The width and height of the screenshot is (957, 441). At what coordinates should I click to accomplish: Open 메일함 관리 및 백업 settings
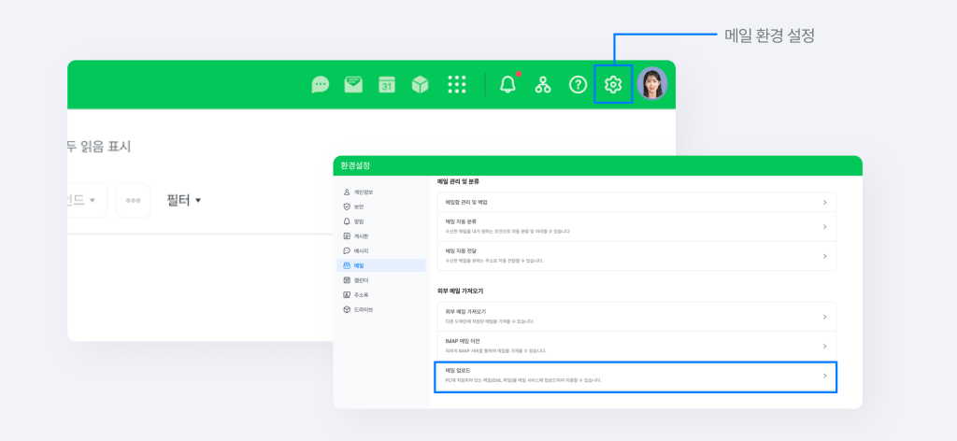pos(635,202)
